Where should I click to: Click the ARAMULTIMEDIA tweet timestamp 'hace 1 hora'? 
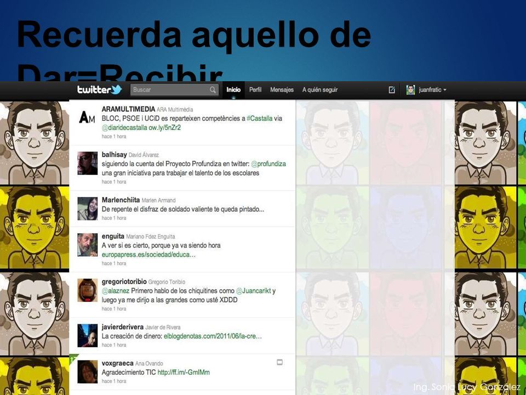click(x=114, y=137)
